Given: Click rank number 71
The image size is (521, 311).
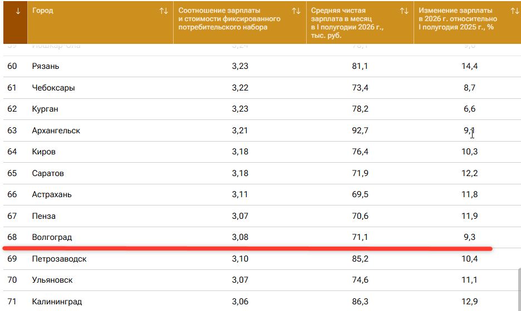Looking at the screenshot, I should [12, 302].
